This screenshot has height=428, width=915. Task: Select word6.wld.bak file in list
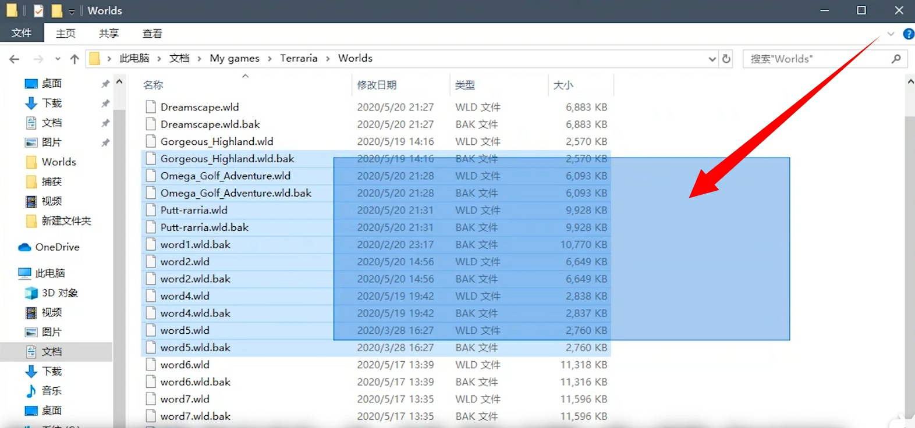pyautogui.click(x=196, y=382)
